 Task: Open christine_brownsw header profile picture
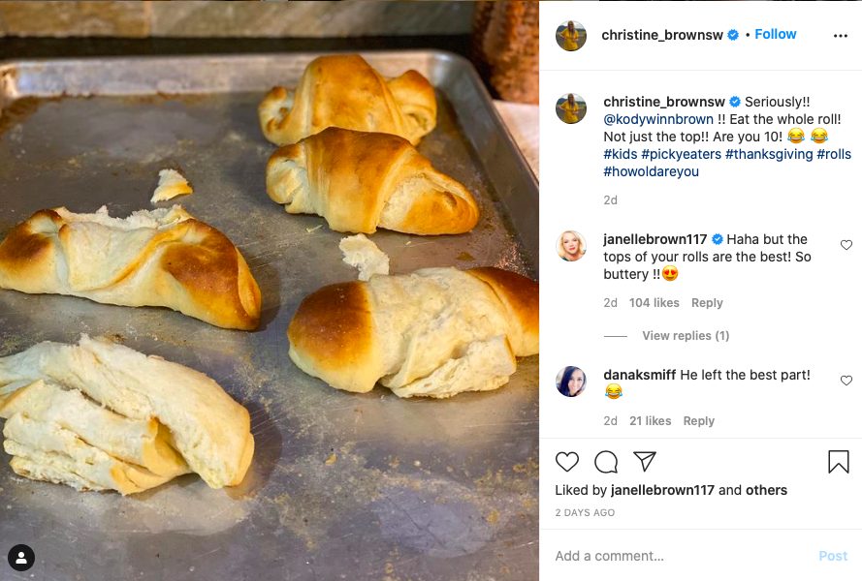point(571,36)
